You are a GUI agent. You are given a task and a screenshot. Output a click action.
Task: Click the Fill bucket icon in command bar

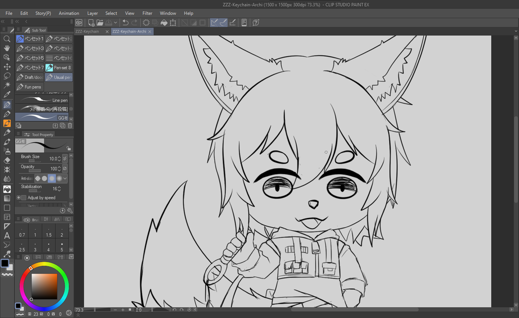click(x=164, y=22)
